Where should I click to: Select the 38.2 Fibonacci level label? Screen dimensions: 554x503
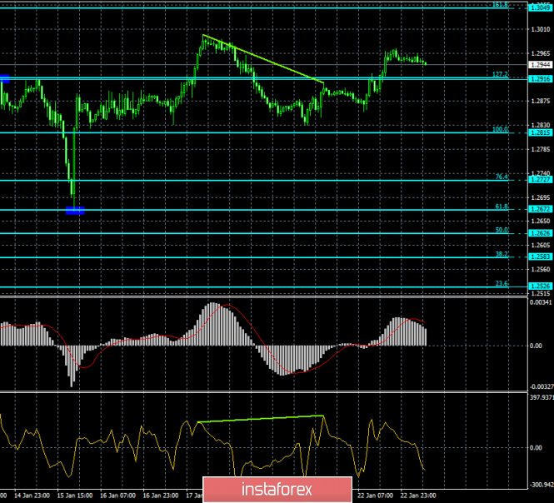pyautogui.click(x=501, y=253)
